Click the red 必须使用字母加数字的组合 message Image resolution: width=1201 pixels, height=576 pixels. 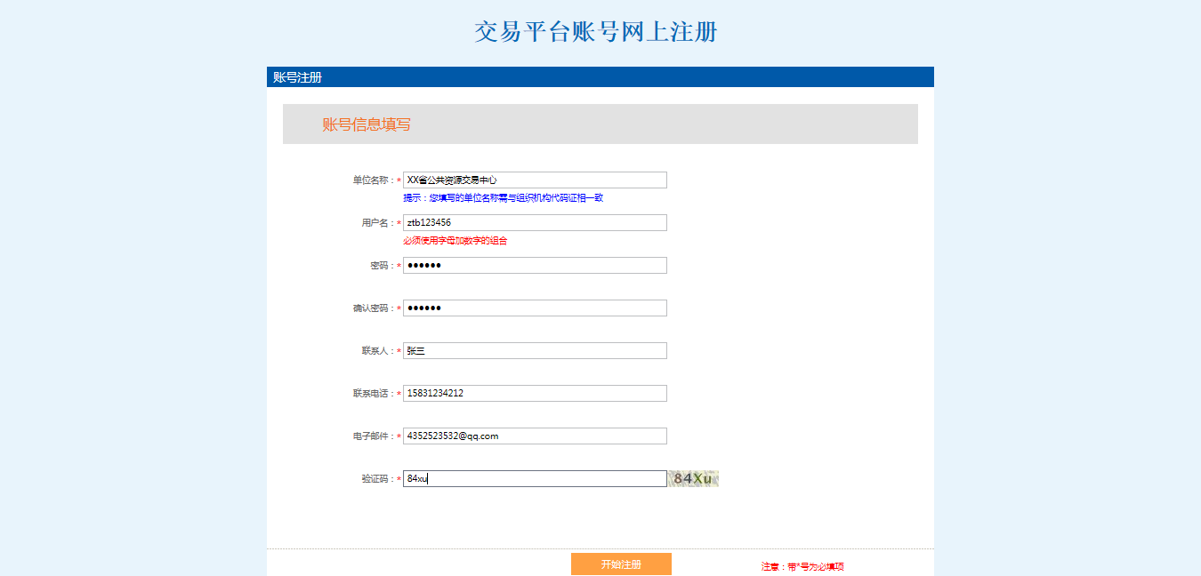(455, 241)
